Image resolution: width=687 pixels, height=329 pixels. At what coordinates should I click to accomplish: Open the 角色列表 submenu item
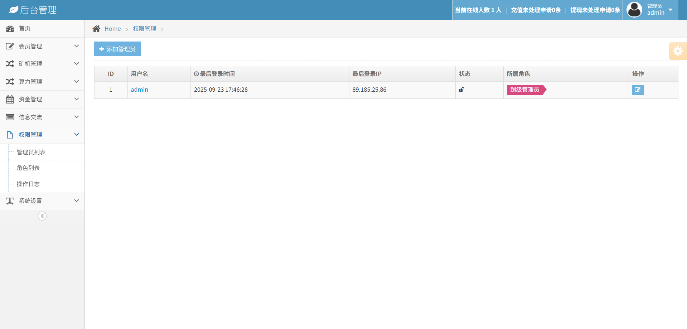[x=28, y=168]
